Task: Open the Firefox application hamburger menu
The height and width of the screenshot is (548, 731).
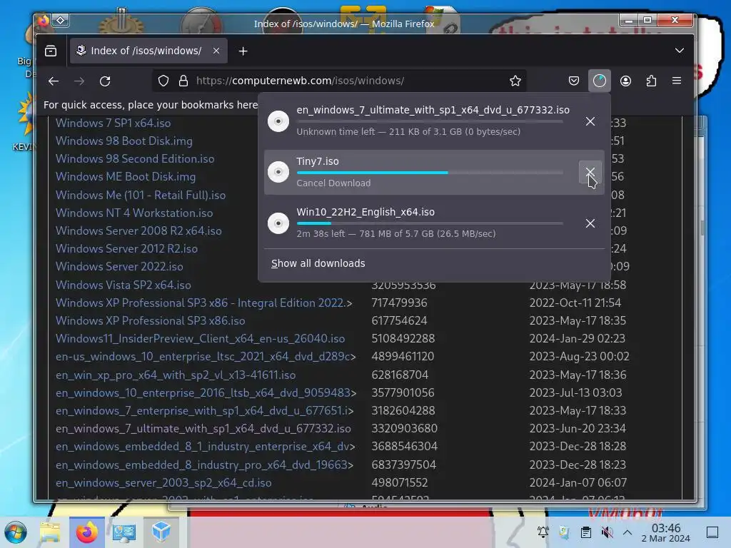Action: 677,81
